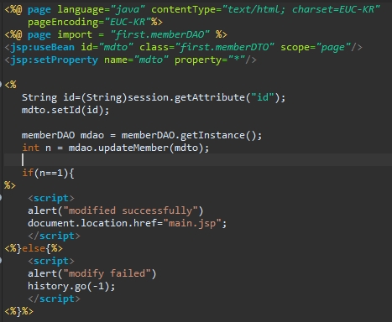The width and height of the screenshot is (392, 322).
Task: Click on 'history.go(-1);' line
Action: (71, 286)
